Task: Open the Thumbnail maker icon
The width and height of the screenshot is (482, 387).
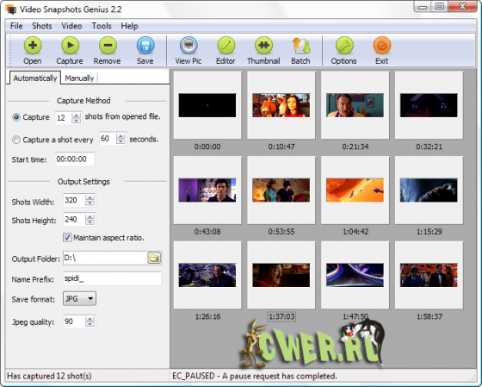Action: tap(263, 46)
